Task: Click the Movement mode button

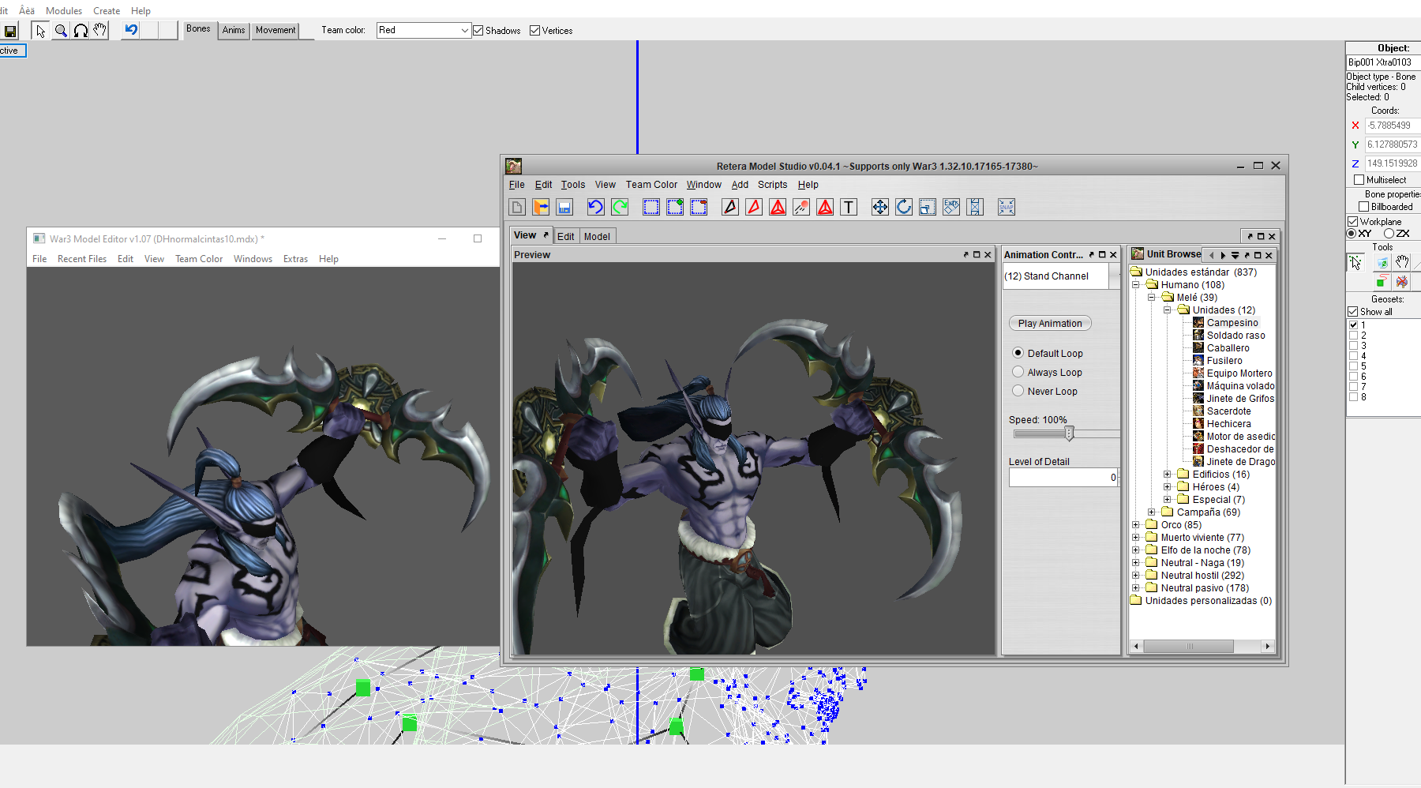Action: coord(276,30)
